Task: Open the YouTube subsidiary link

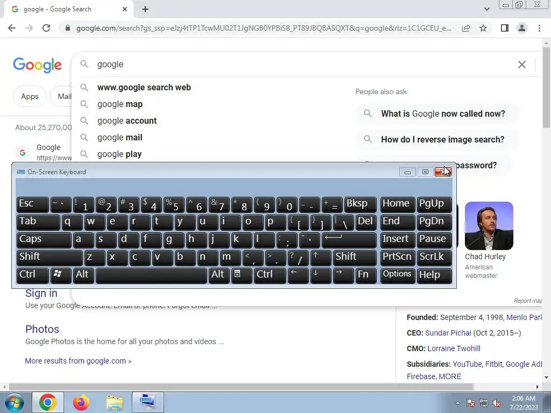Action: (468, 364)
